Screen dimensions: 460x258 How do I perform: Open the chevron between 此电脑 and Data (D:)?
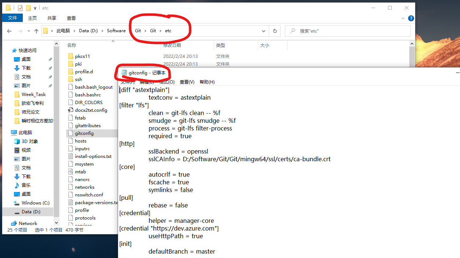click(75, 31)
